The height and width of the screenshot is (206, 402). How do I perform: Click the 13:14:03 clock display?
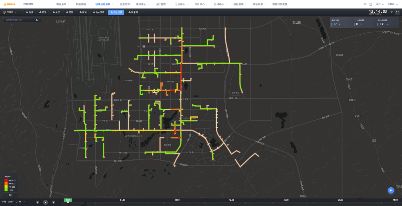point(378,11)
